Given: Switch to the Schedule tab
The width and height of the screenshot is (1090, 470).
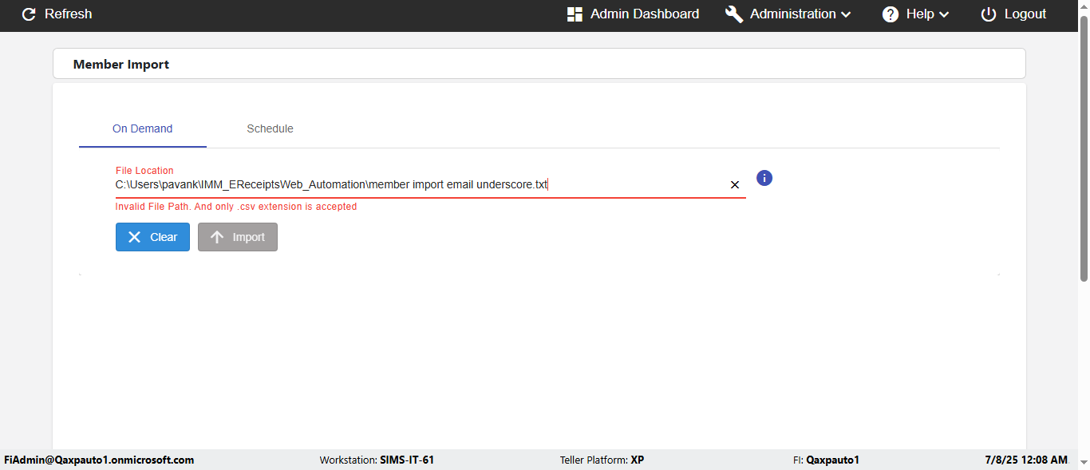Looking at the screenshot, I should pyautogui.click(x=270, y=128).
